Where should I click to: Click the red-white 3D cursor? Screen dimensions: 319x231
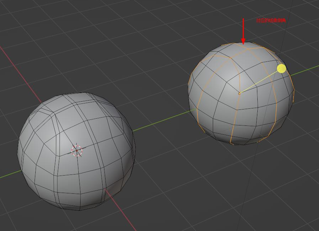pos(77,151)
